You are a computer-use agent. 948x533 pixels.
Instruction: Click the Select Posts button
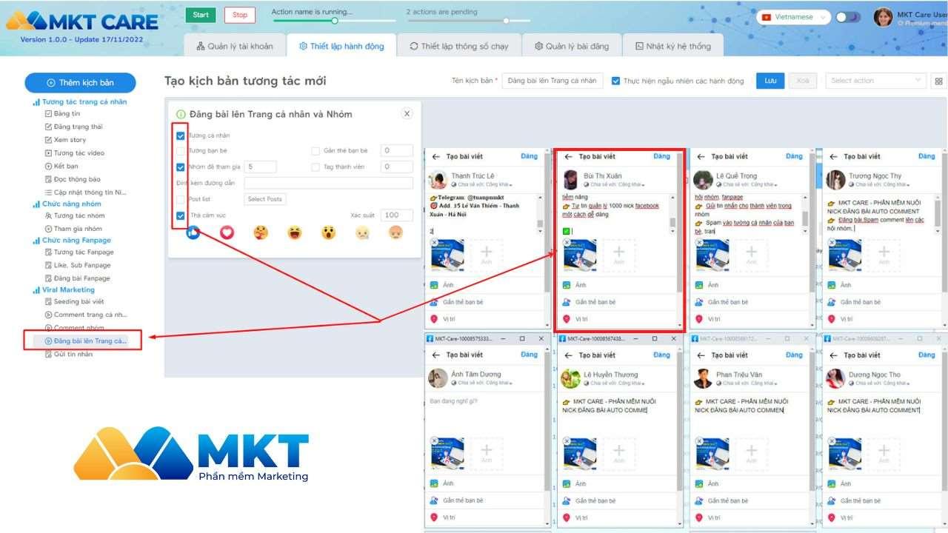click(264, 199)
